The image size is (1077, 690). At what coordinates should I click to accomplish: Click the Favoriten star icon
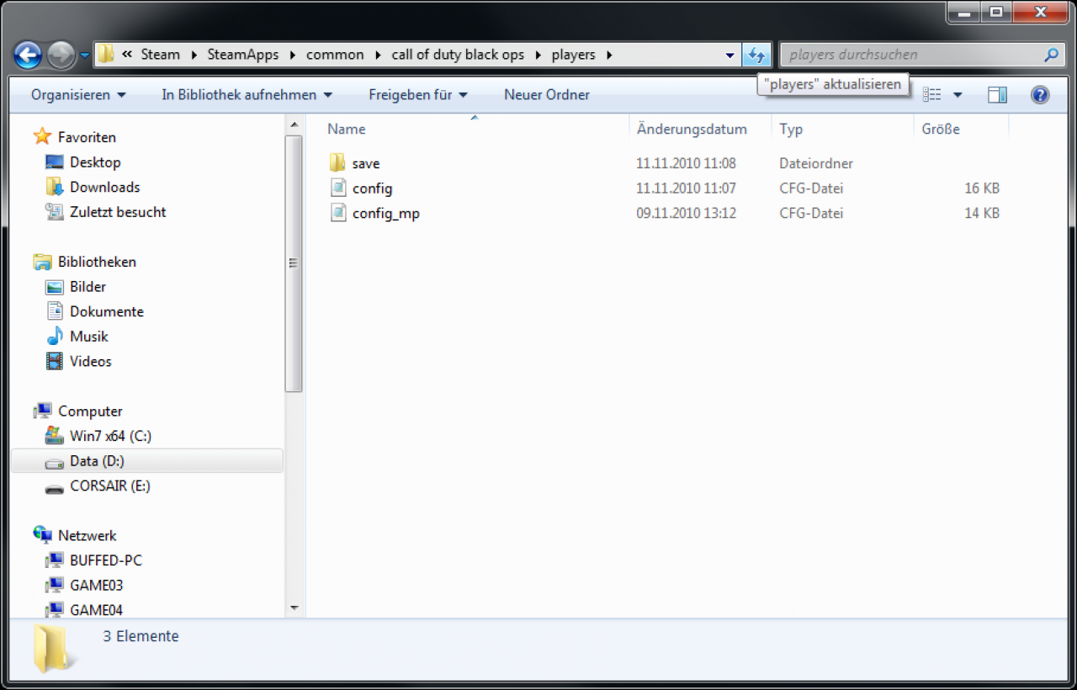(42, 136)
